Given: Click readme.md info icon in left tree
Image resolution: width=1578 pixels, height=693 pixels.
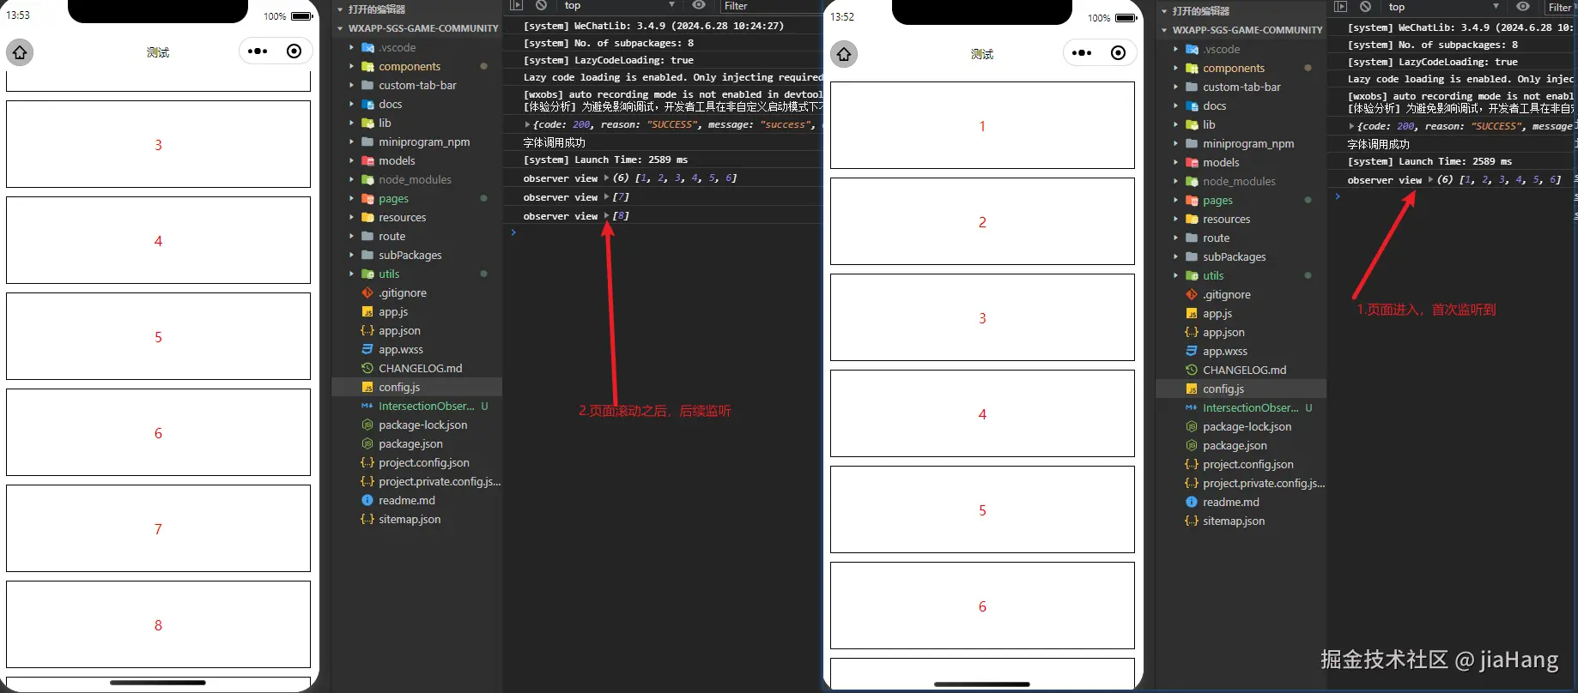Looking at the screenshot, I should coord(367,500).
